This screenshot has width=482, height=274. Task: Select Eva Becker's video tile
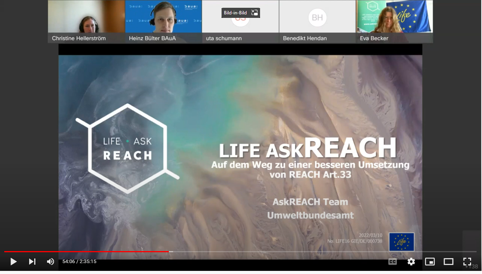tap(394, 21)
